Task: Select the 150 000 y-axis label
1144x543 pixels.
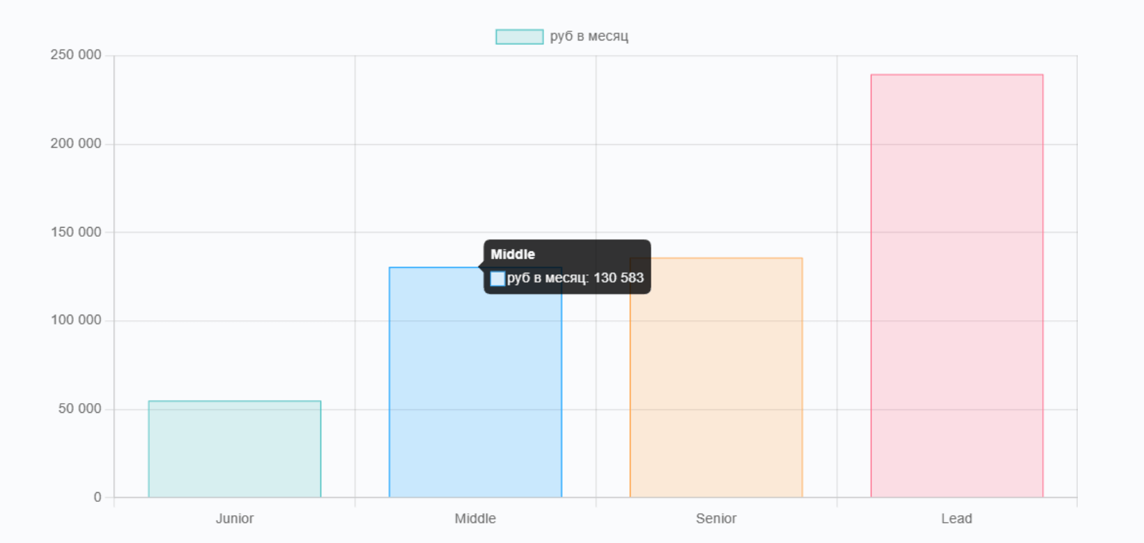Action: pos(76,232)
